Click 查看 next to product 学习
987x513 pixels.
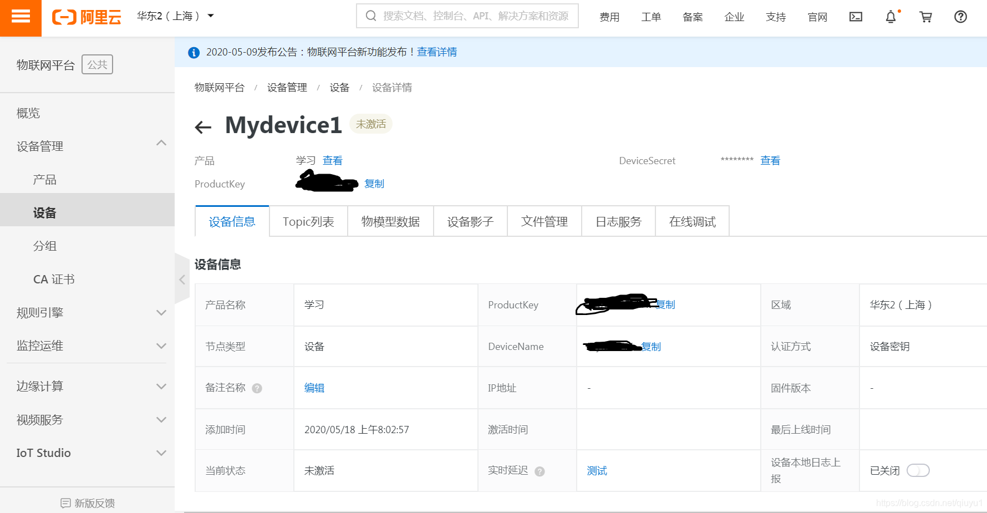pyautogui.click(x=333, y=161)
